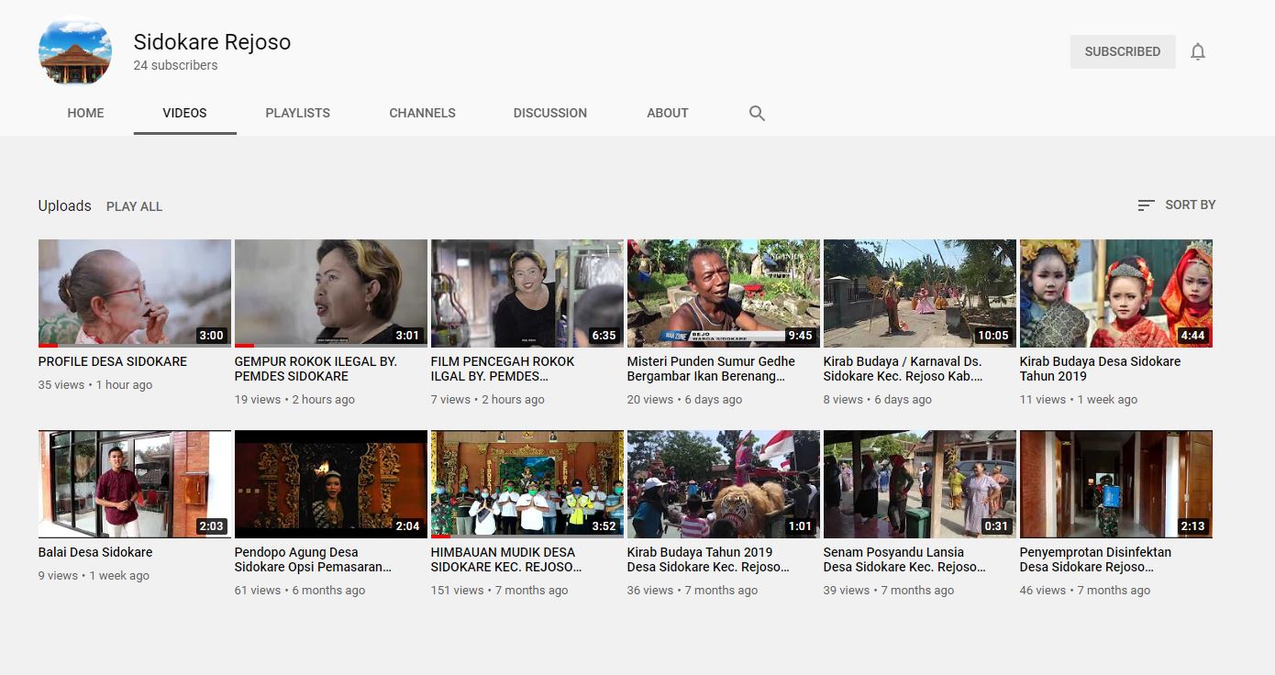1275x675 pixels.
Task: Play the HIMBAUAN MUDIK DESA SIDOKARE thumbnail
Action: [x=527, y=483]
